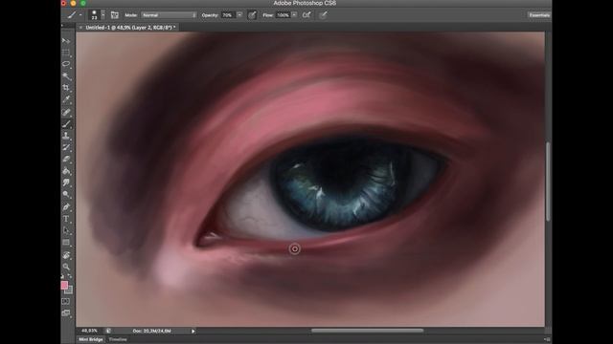613x344 pixels.
Task: Select the Smudge tool
Action: click(66, 183)
